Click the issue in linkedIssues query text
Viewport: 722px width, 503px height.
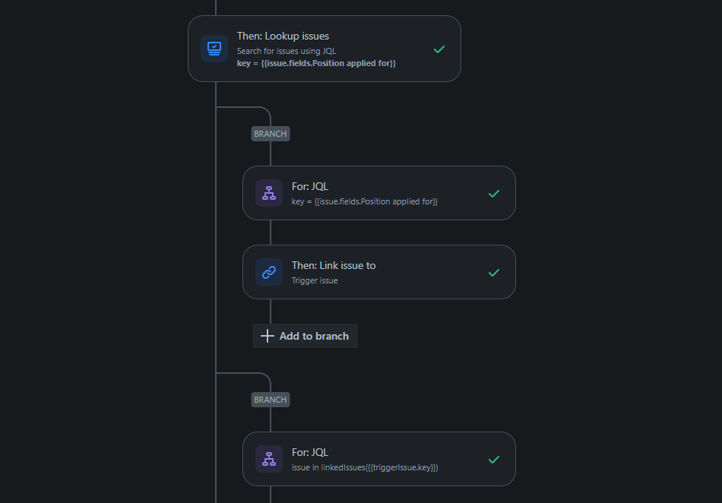click(x=365, y=467)
